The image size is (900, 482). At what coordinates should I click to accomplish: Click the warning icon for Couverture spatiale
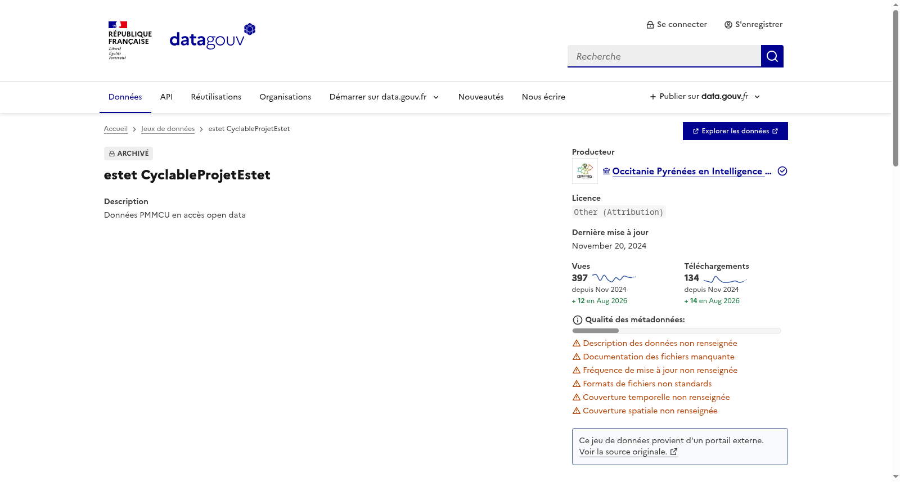tap(577, 411)
